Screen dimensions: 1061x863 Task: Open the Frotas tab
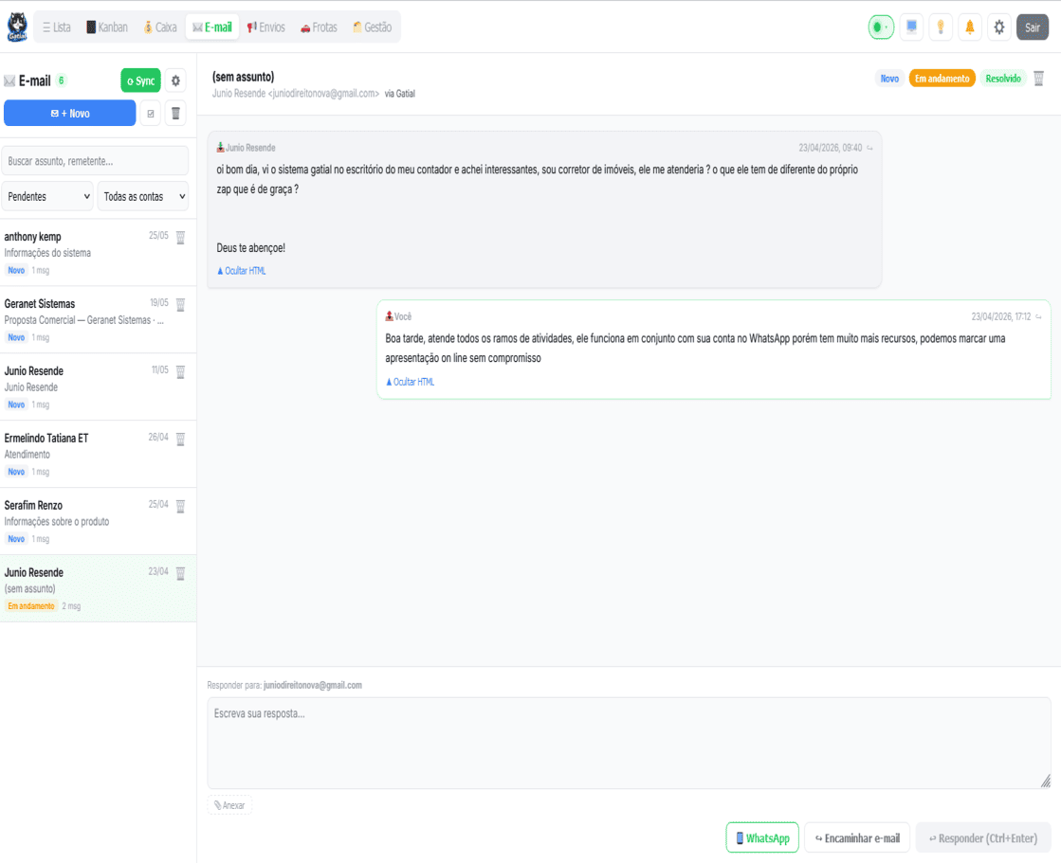(319, 27)
